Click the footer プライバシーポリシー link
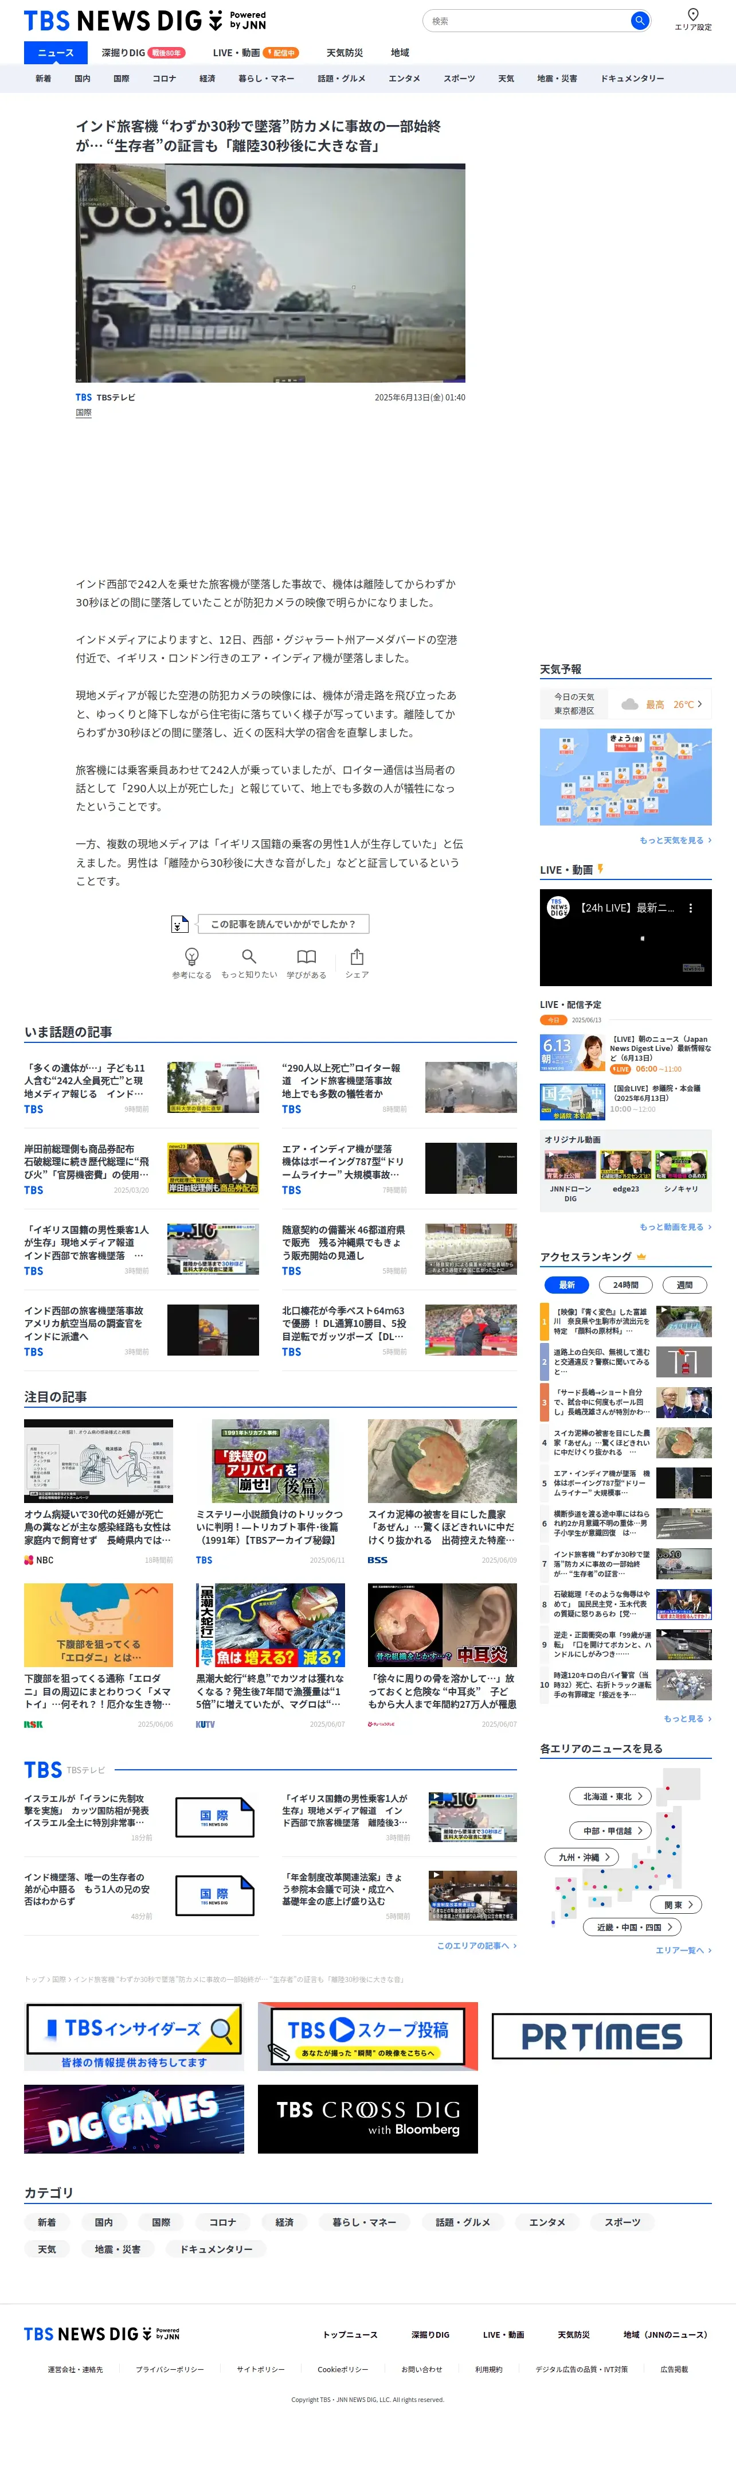The width and height of the screenshot is (736, 2480). click(169, 2368)
